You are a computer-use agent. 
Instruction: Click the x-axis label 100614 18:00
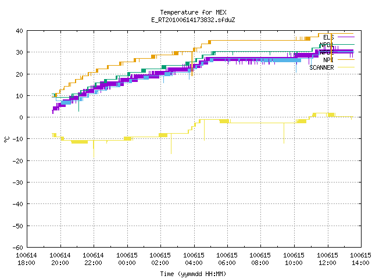(x=26, y=259)
